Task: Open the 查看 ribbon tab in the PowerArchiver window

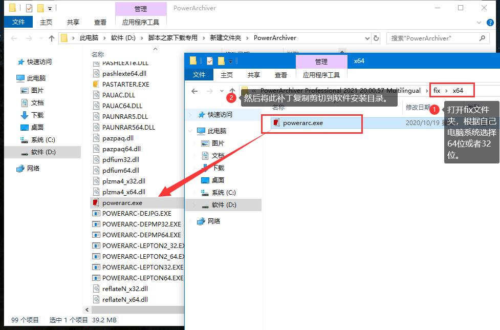Action: click(x=100, y=22)
